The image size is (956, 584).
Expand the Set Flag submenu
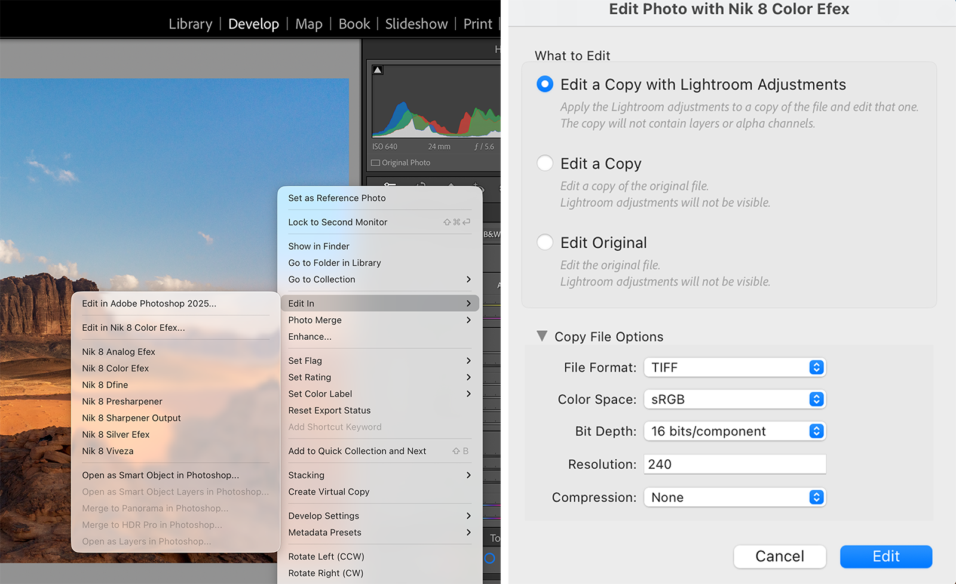pyautogui.click(x=380, y=361)
